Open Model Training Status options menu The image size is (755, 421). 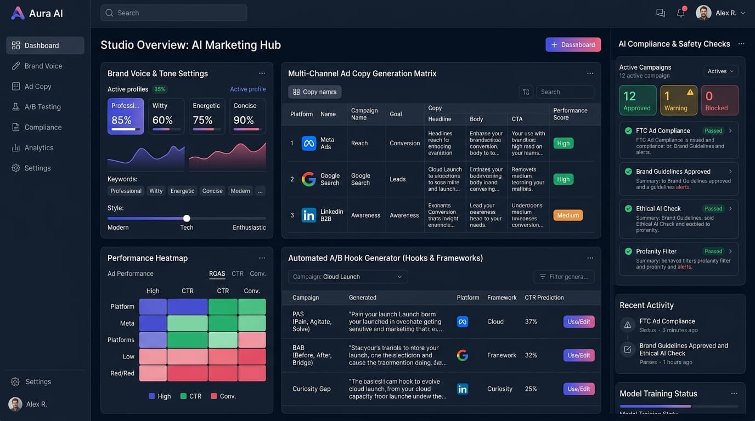click(734, 394)
